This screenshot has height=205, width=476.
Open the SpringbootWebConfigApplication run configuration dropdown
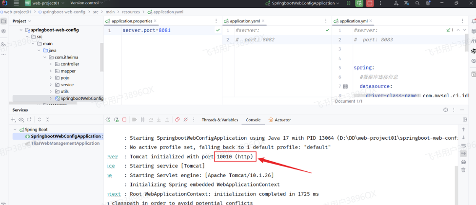pyautogui.click(x=302, y=3)
